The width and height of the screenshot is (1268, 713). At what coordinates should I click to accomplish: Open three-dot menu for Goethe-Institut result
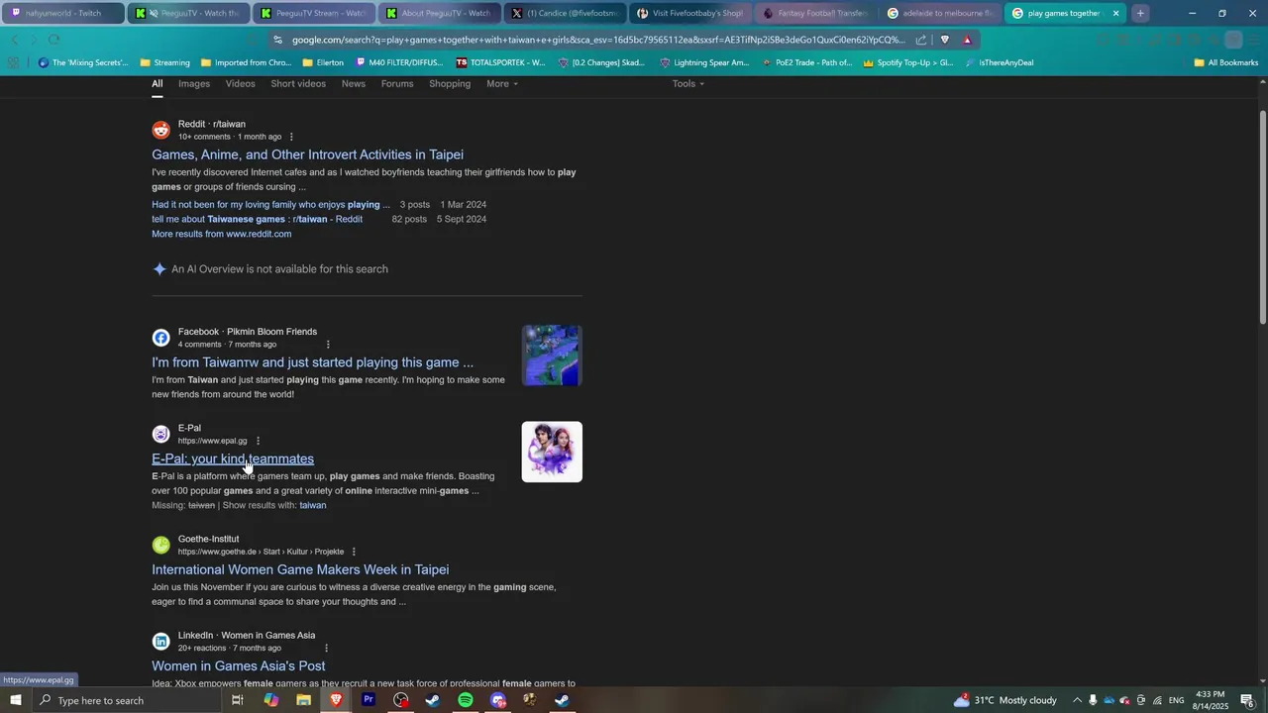pyautogui.click(x=354, y=552)
